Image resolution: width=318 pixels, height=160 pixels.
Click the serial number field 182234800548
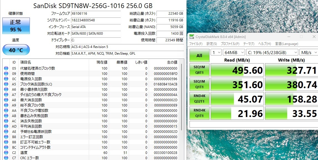[96, 20]
